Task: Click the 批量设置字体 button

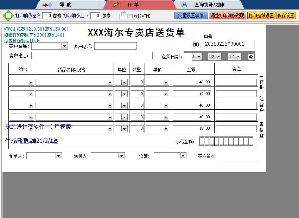Action: coord(191,16)
